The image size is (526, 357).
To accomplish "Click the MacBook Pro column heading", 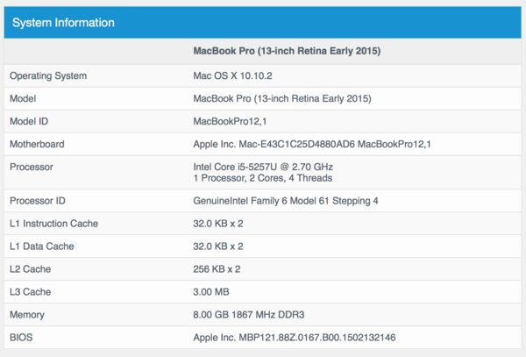I will coord(286,52).
